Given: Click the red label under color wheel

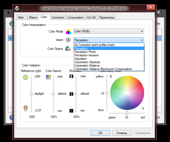Looking at the screenshot, I should (x=143, y=117).
